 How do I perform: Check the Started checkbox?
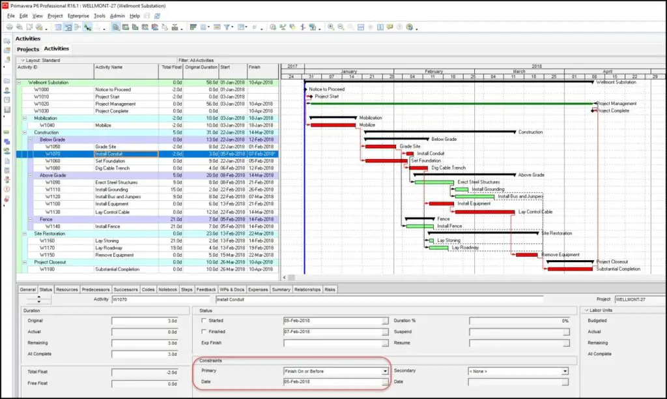point(204,320)
